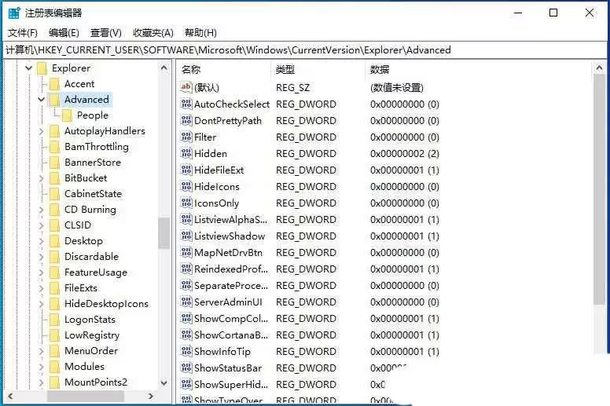Screen dimensions: 610x406
Task: Open the 文件(F) menu
Action: pos(23,33)
